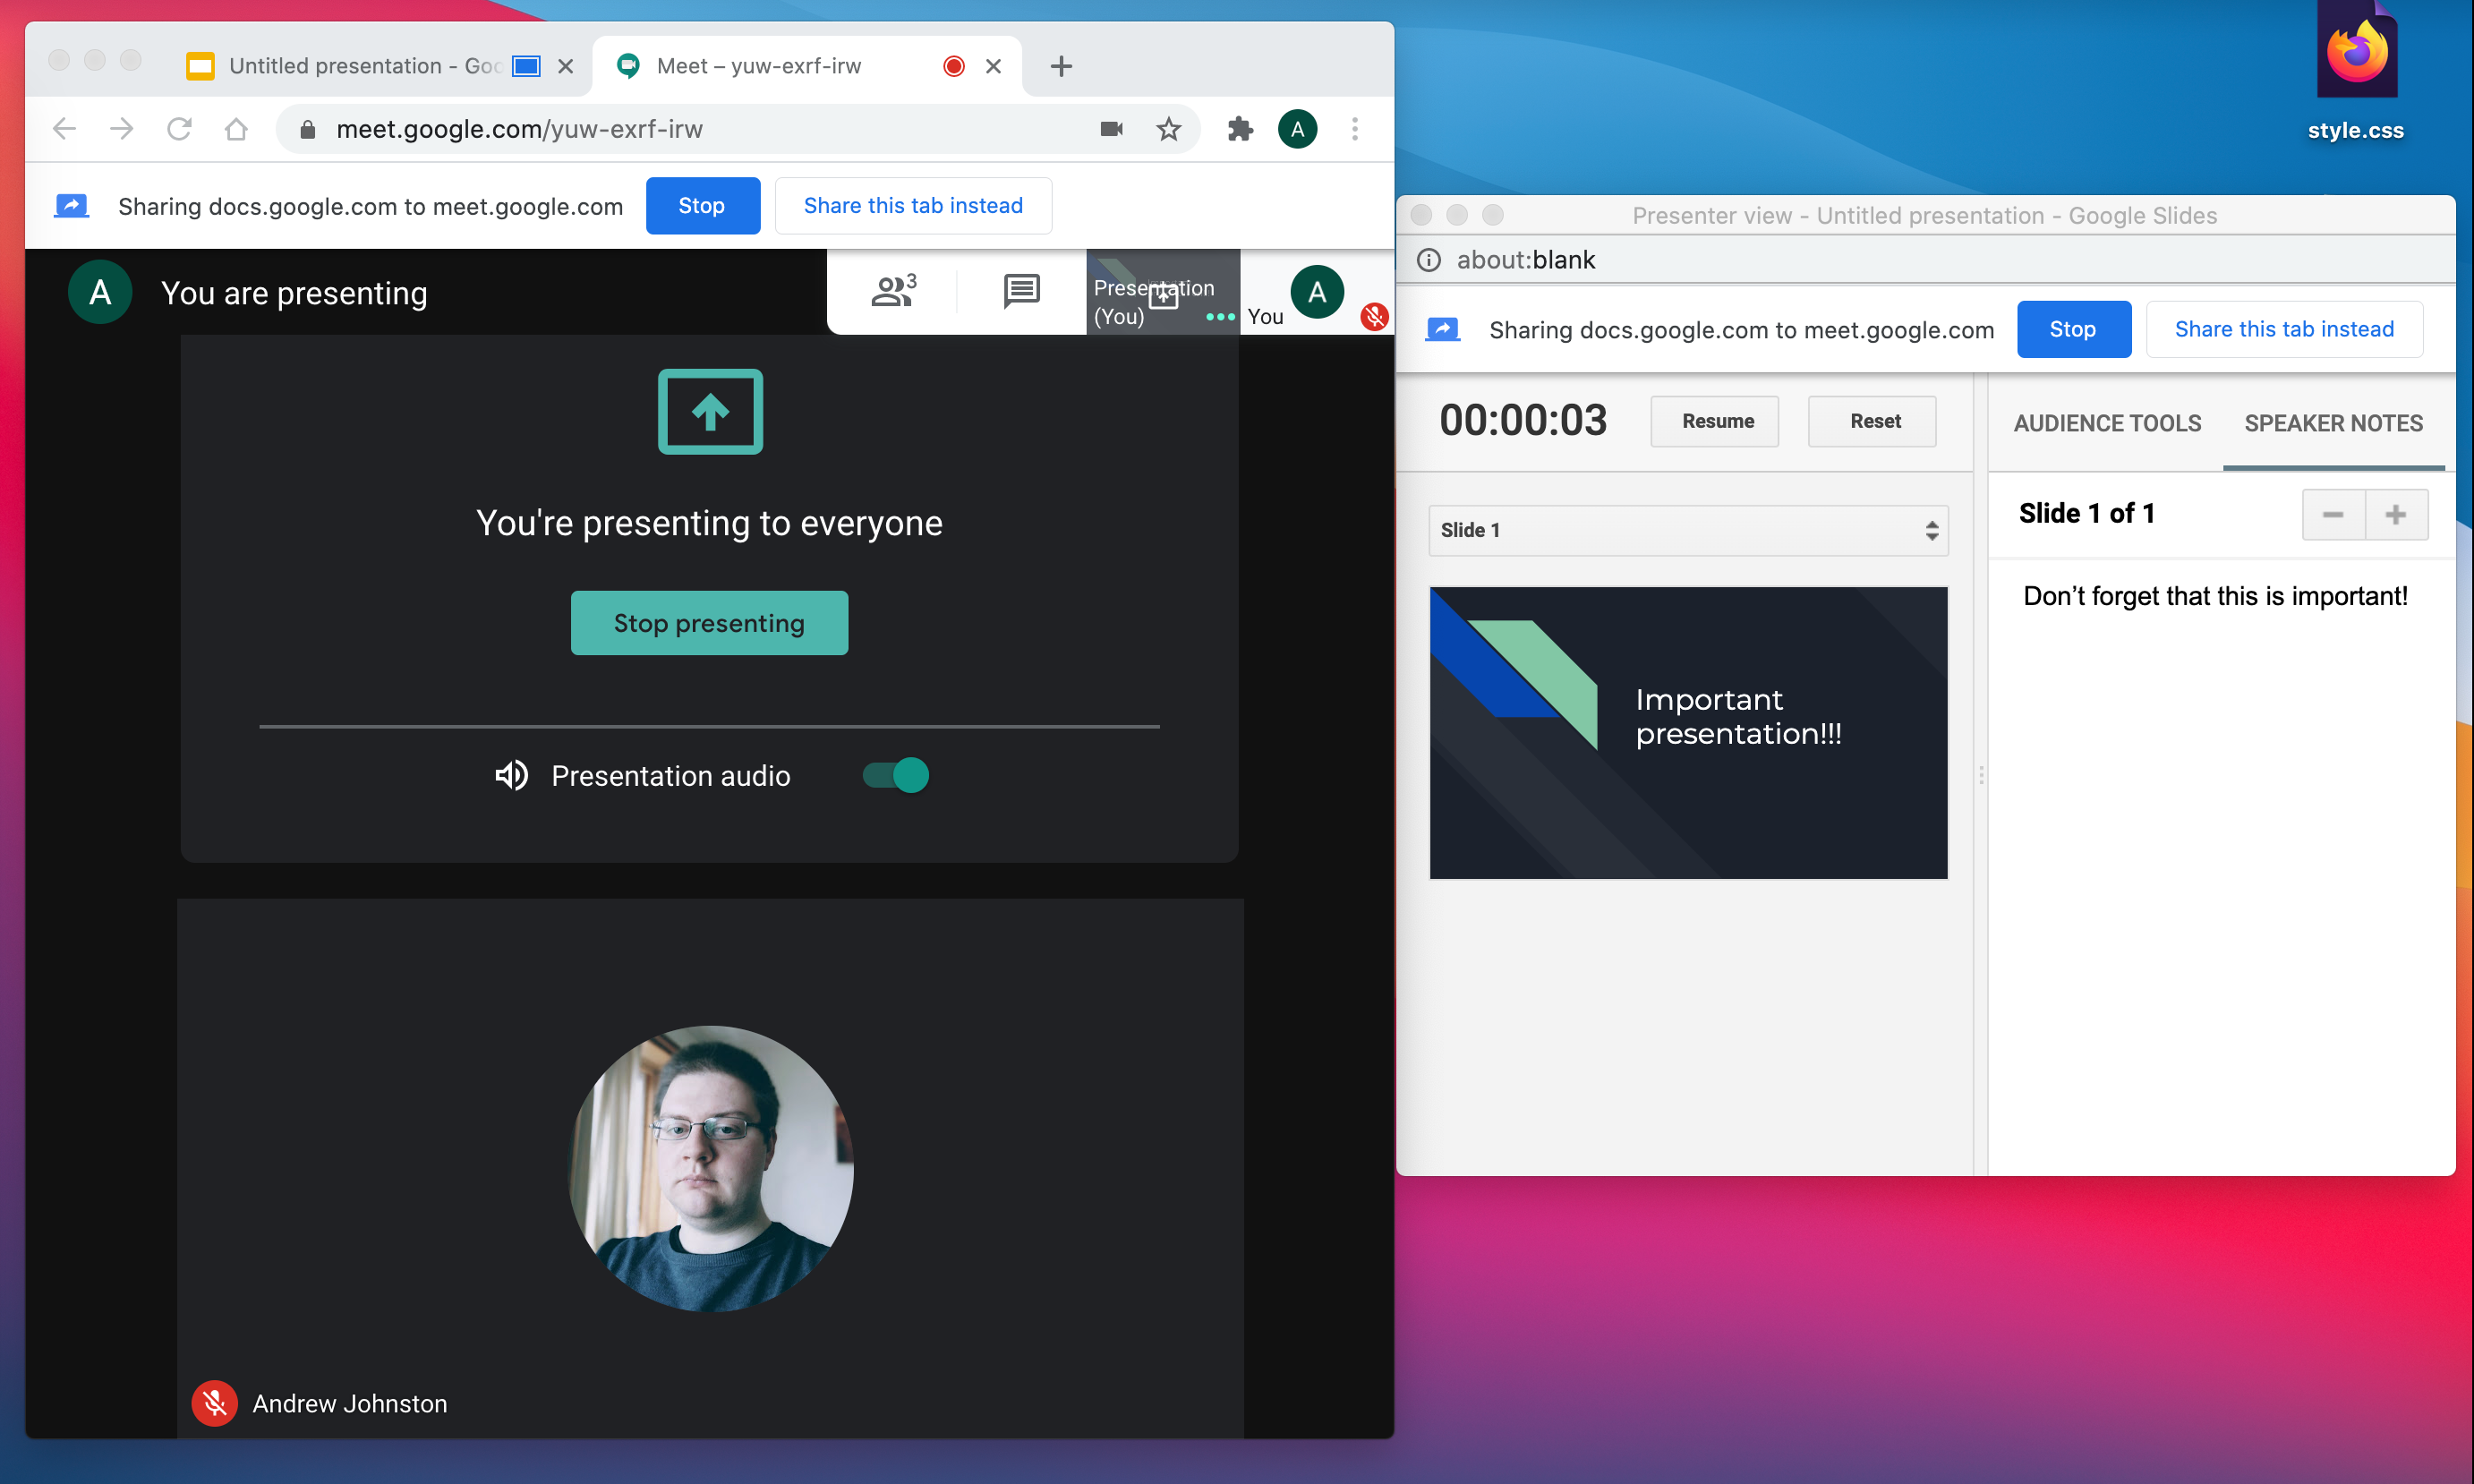Open the style.css file on the desktop
The image size is (2474, 1484).
2356,50
